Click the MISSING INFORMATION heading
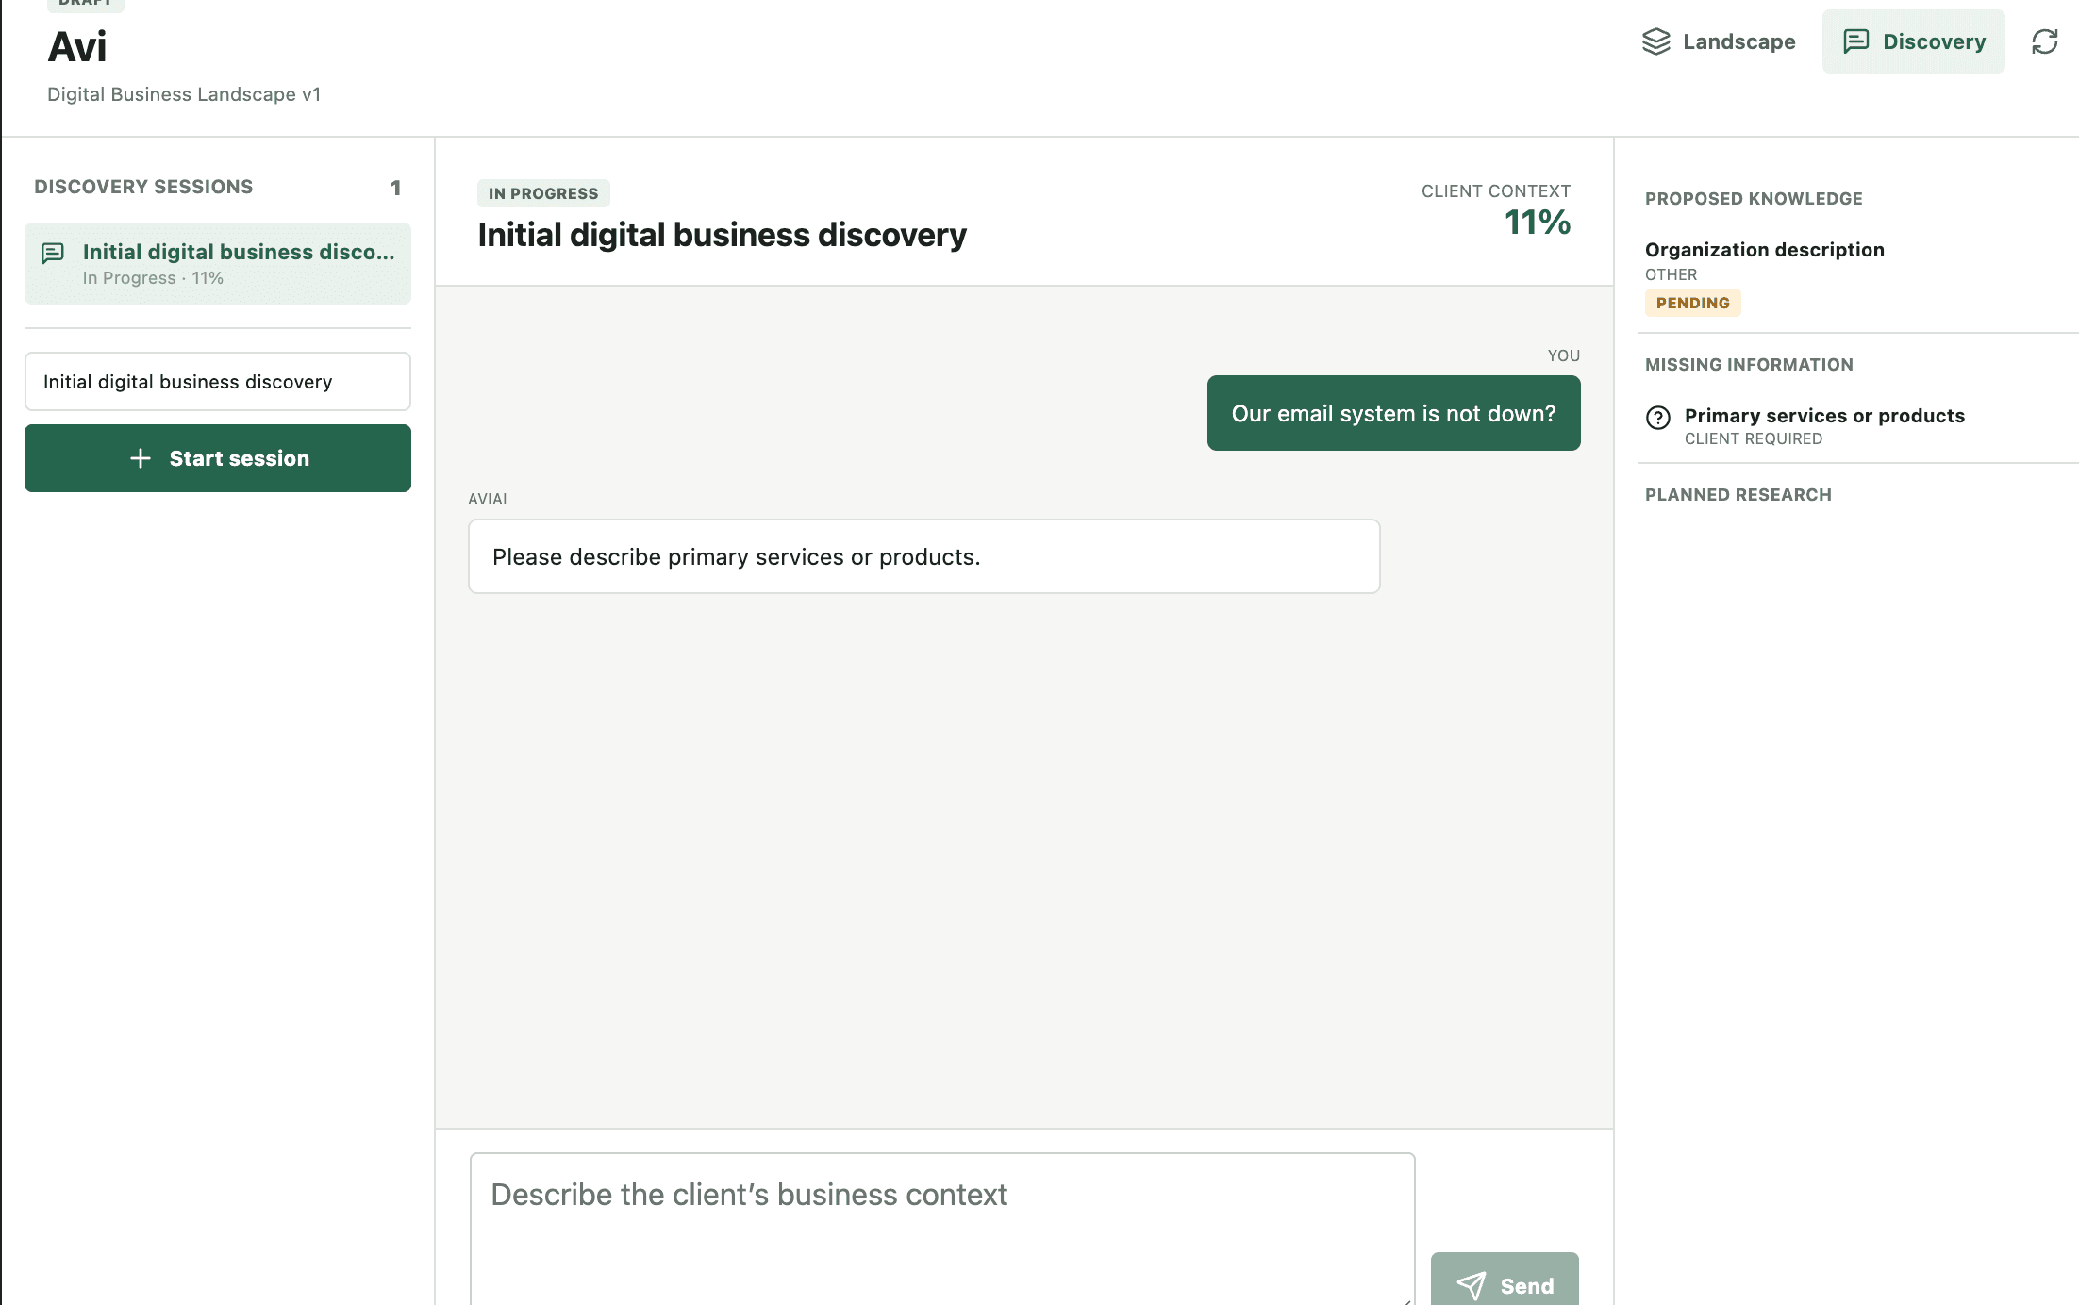Viewport: 2079px width, 1305px height. tap(1749, 365)
